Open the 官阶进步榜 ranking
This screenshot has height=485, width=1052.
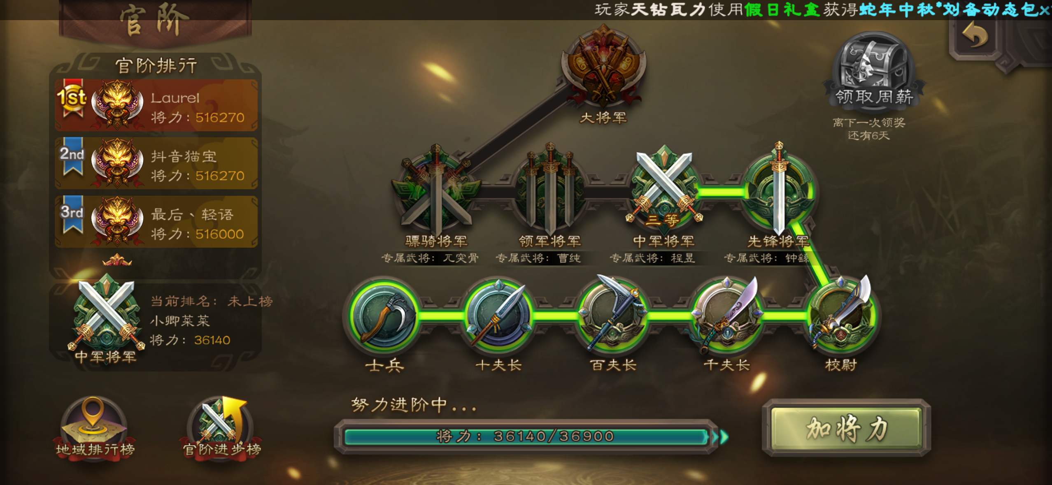[221, 429]
